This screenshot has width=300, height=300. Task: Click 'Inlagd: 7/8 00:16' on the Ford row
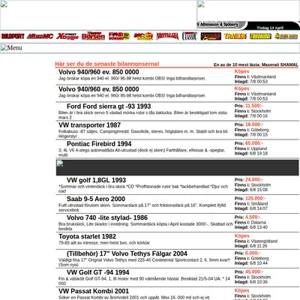pos(251,115)
